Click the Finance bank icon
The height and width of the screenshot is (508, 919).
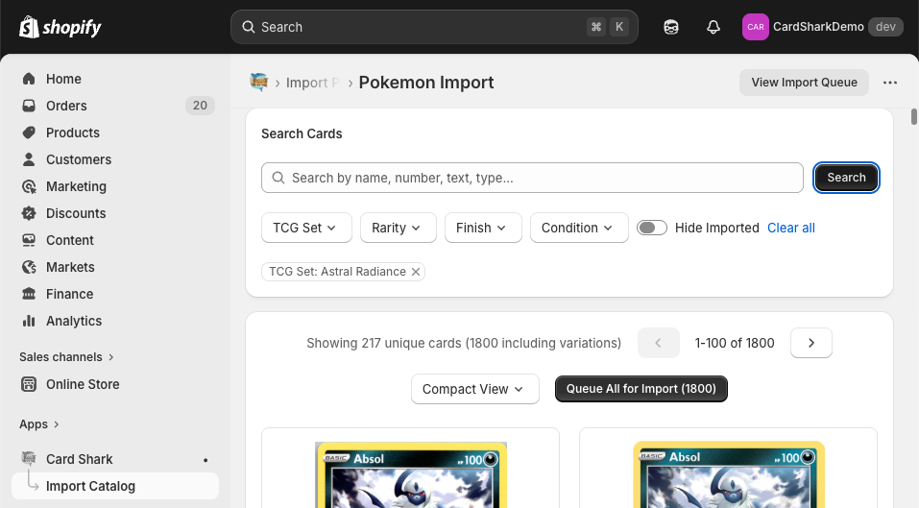(x=29, y=295)
